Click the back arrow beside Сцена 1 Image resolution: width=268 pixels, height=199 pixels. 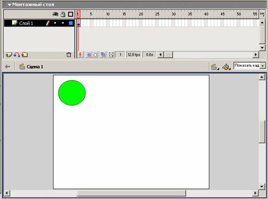(x=8, y=67)
